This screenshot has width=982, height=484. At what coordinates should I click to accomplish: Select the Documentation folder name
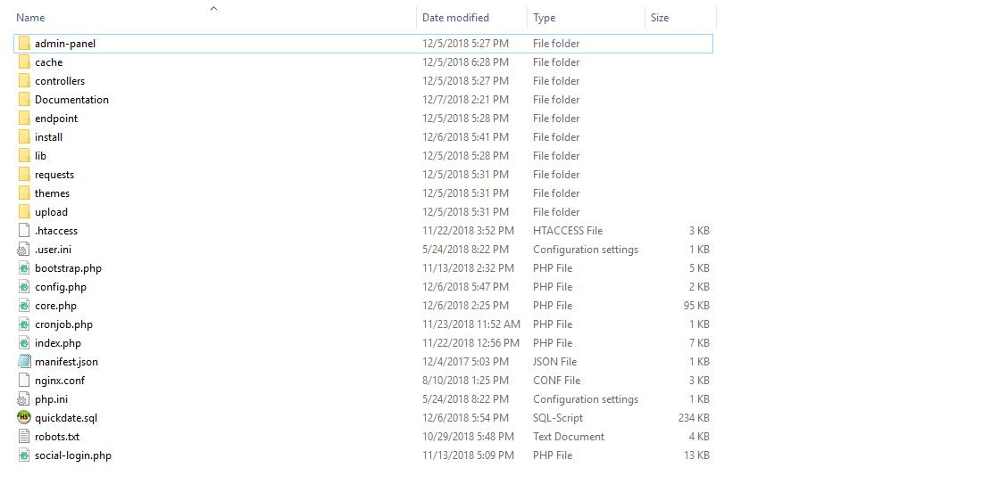[71, 100]
